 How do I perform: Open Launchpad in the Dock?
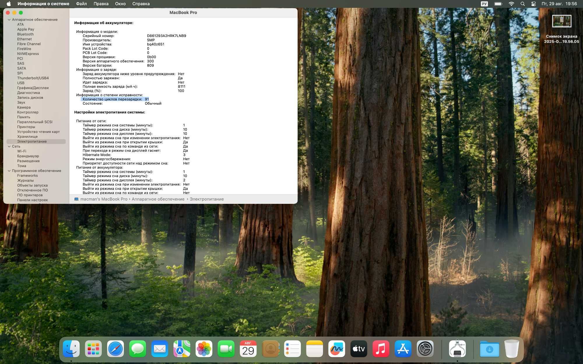(94, 349)
